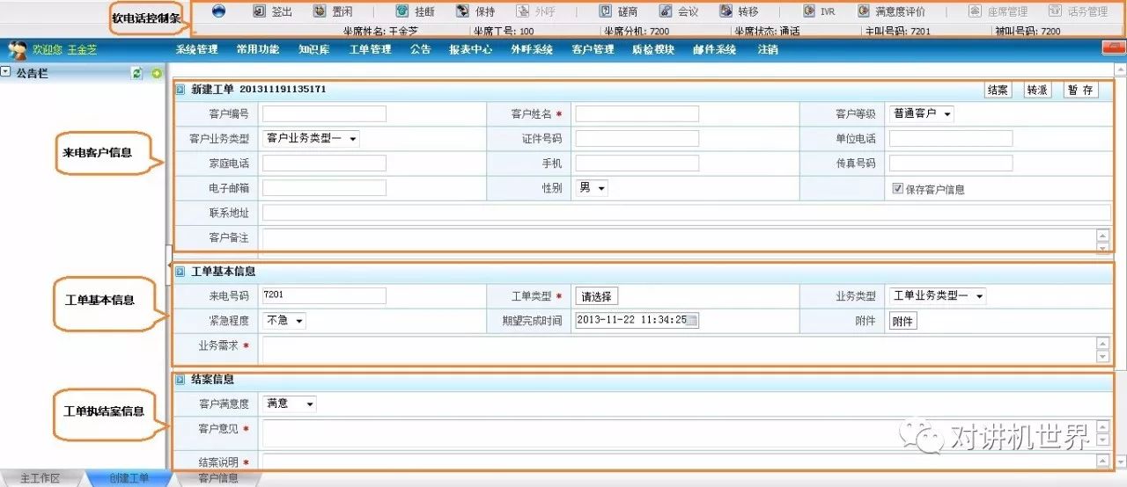The height and width of the screenshot is (487, 1127).
Task: Open calendar picker beside 期望完成时间 field
Action: (x=693, y=321)
